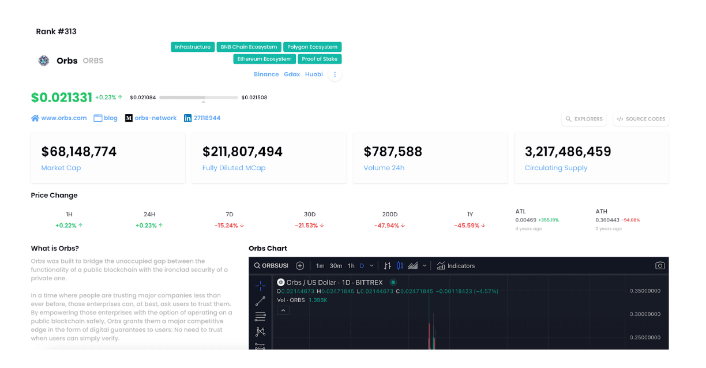
Task: Click the Source Codes button
Action: [641, 119]
